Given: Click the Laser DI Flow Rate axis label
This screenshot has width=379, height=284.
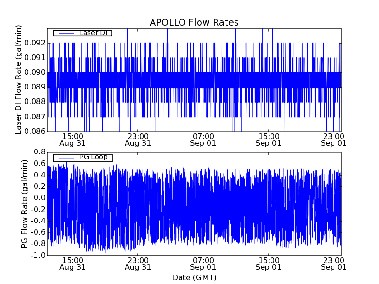Looking at the screenshot, I should click(x=18, y=80).
